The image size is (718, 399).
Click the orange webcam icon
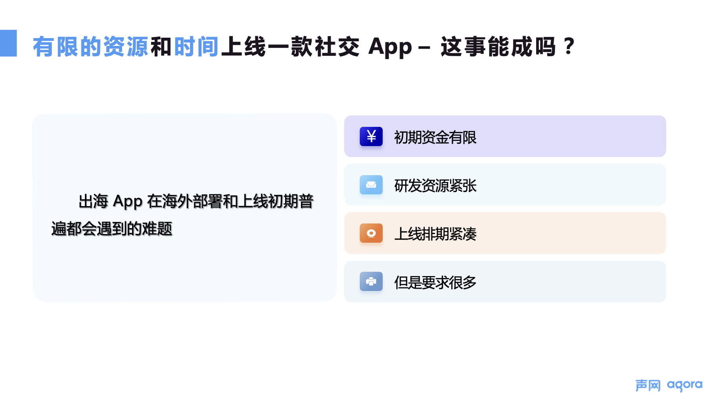(x=371, y=233)
